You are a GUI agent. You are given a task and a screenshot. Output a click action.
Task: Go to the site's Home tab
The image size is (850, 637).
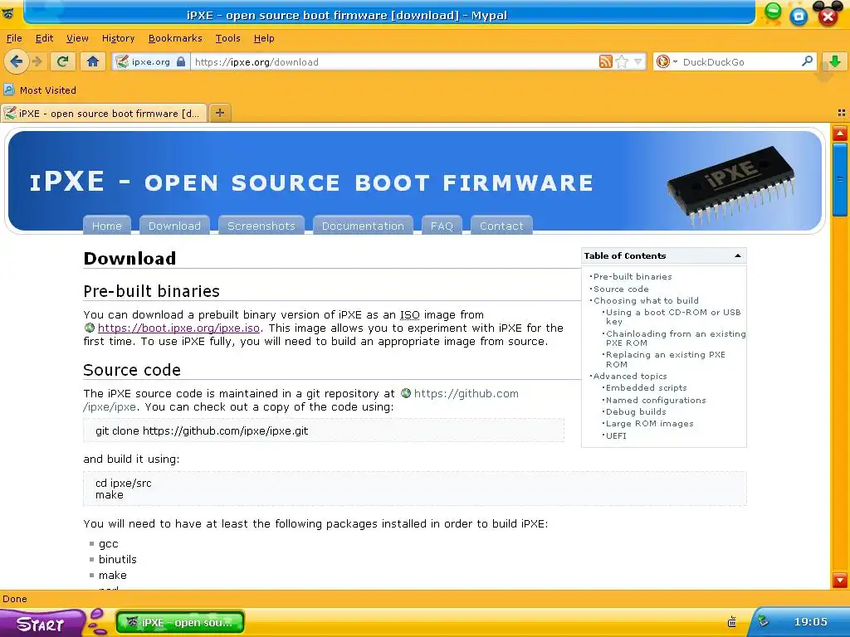click(x=107, y=226)
